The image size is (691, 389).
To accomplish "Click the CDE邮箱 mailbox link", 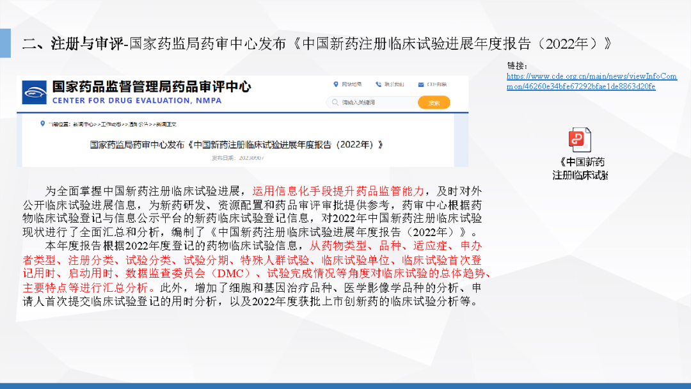I will tap(438, 84).
